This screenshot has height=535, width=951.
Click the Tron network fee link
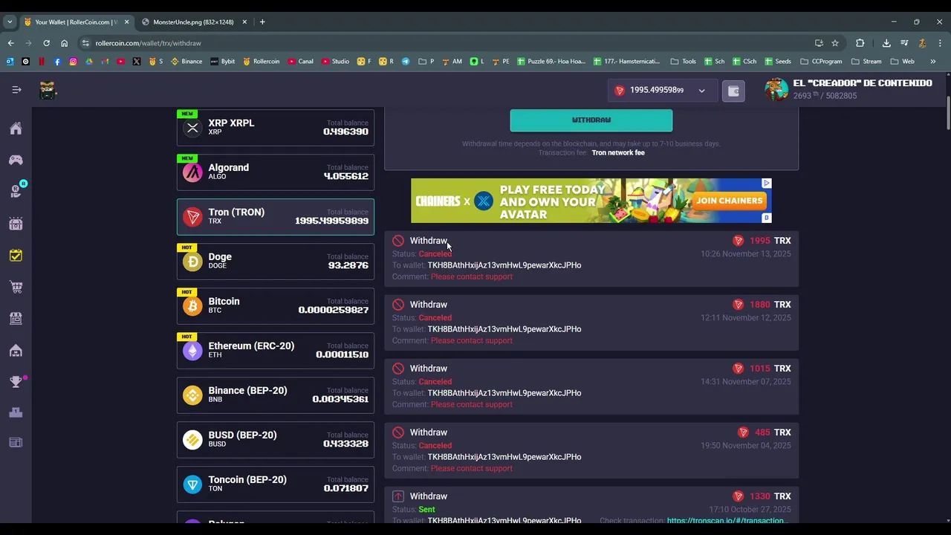click(x=618, y=152)
